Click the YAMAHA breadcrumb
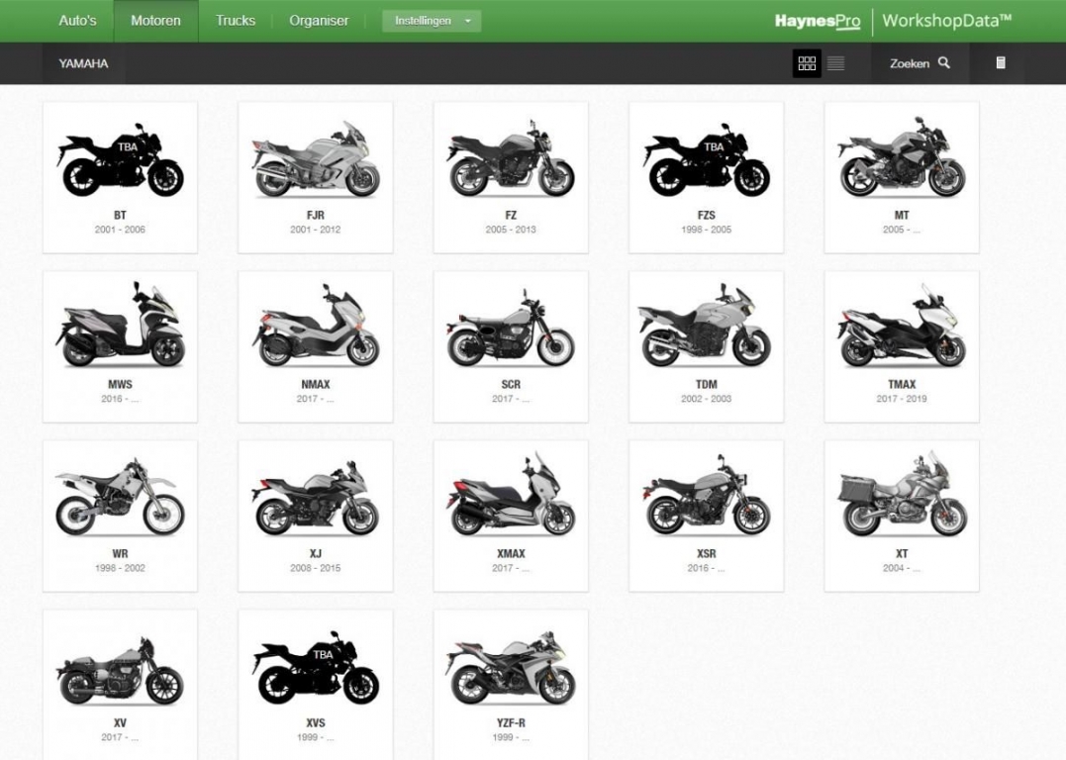The height and width of the screenshot is (760, 1066). [83, 63]
